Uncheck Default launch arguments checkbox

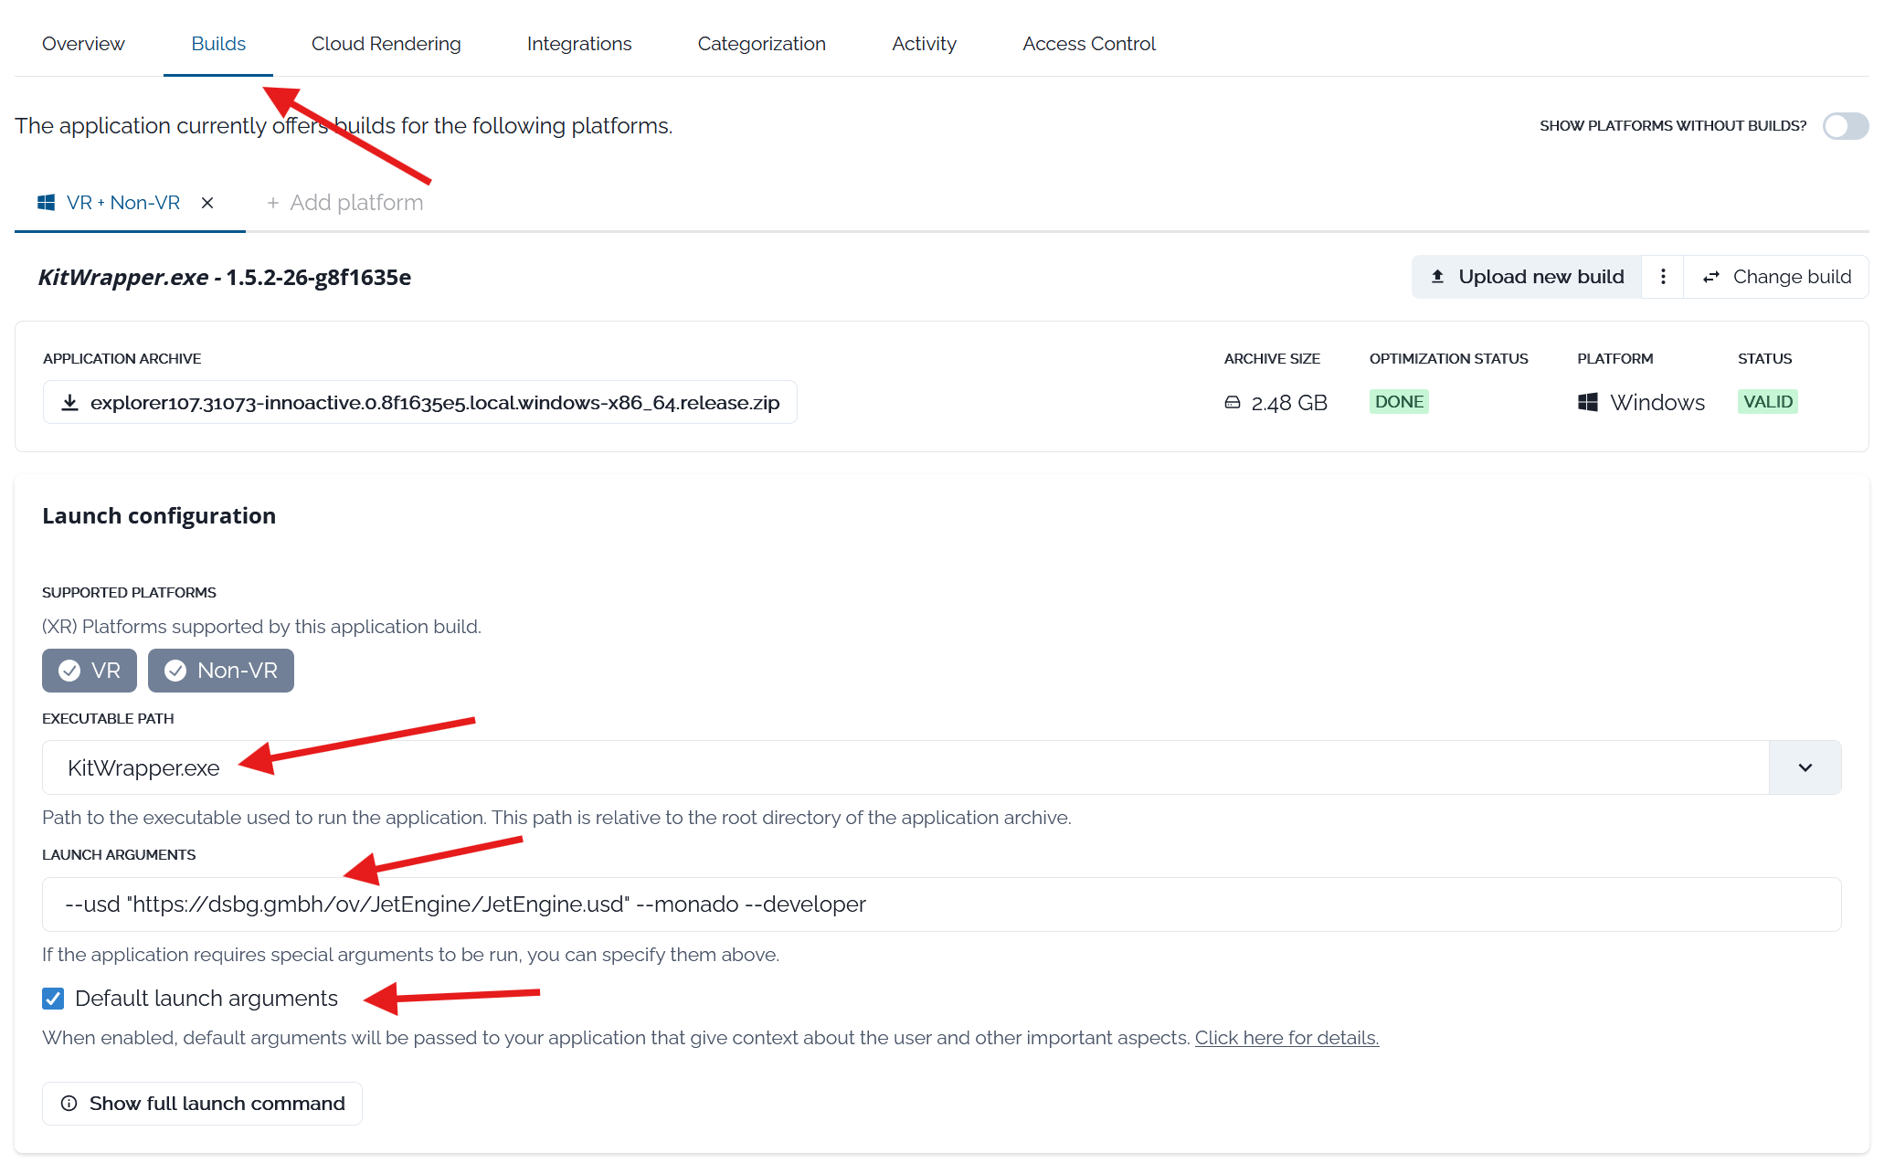click(x=53, y=999)
